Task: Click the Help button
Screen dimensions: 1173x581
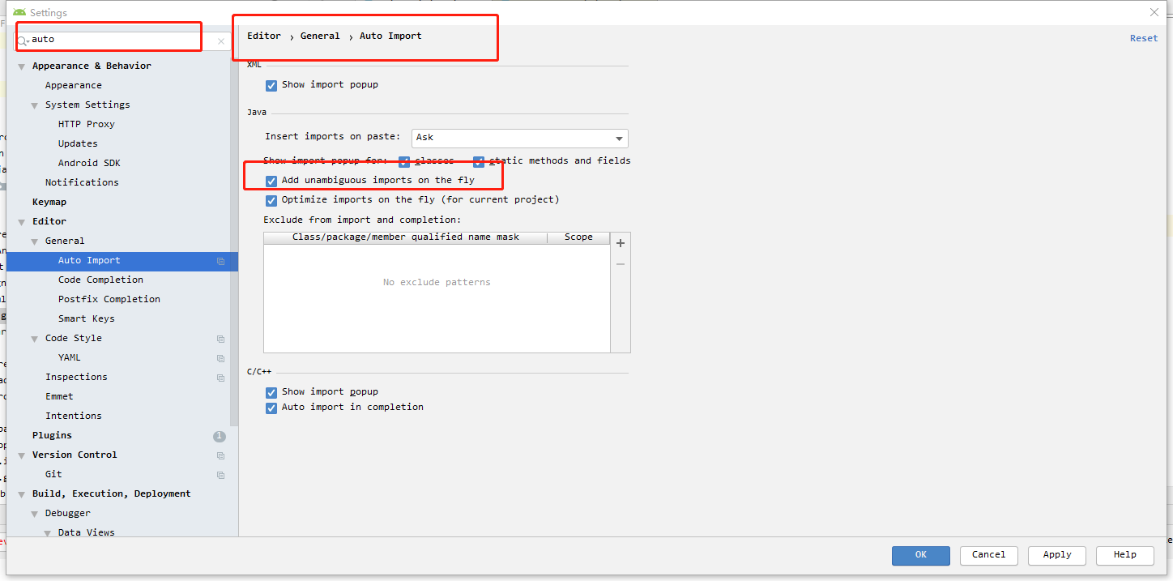Action: [1125, 555]
